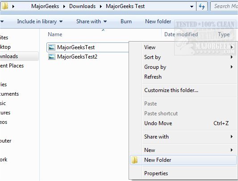Click the folder icon in address bar
This screenshot has height=181, width=238.
click(x=5, y=6)
